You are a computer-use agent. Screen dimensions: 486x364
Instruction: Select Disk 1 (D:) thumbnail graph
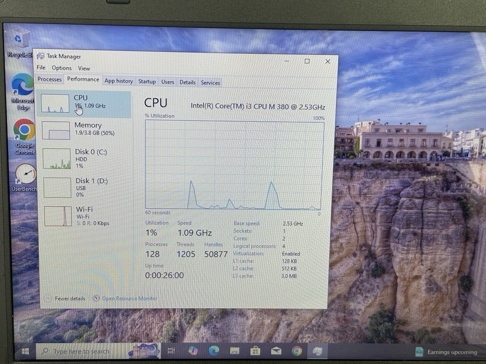pos(57,187)
